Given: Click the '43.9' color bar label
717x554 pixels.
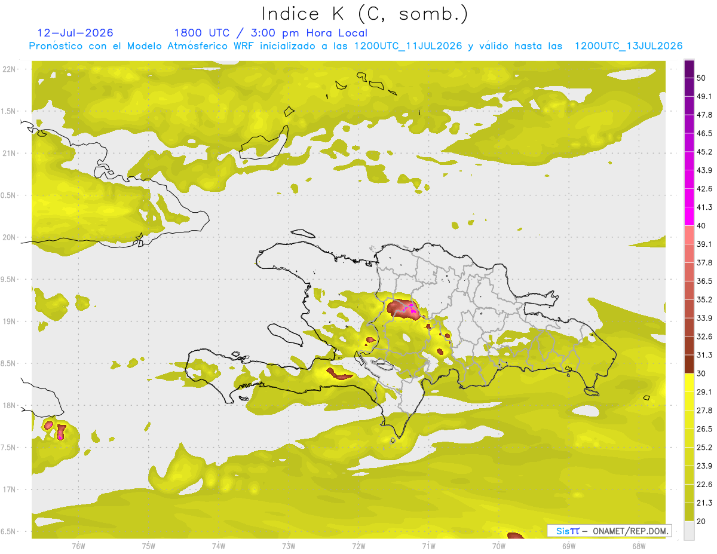Looking at the screenshot, I should click(x=704, y=170).
